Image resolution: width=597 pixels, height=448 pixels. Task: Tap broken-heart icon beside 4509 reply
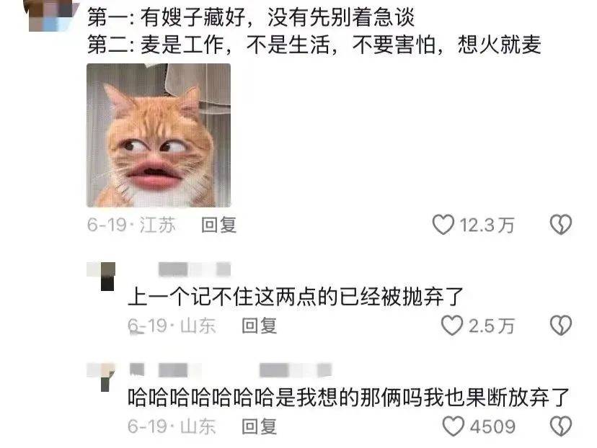tap(561, 426)
